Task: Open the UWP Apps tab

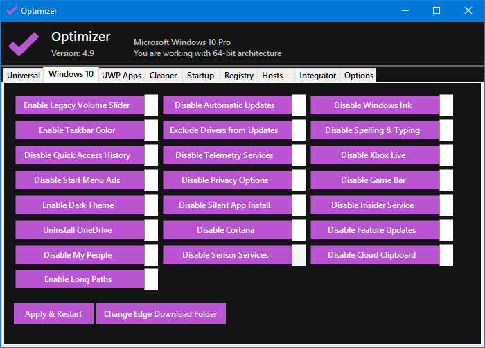Action: pos(121,76)
